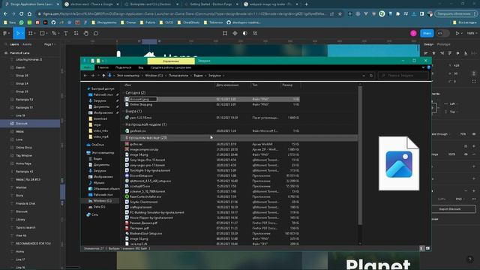Select the Online Shop.png file

[x=141, y=105]
